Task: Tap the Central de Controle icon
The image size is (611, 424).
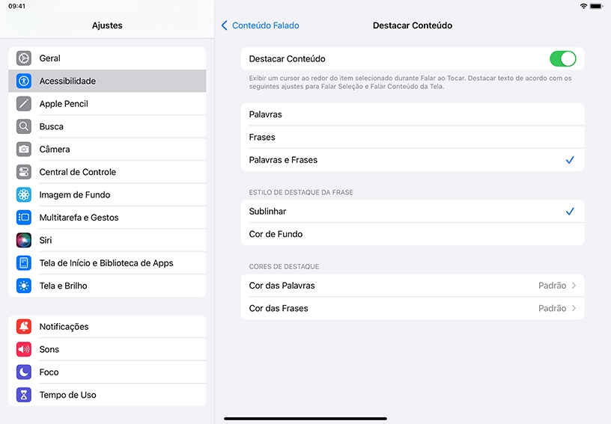Action: click(24, 172)
